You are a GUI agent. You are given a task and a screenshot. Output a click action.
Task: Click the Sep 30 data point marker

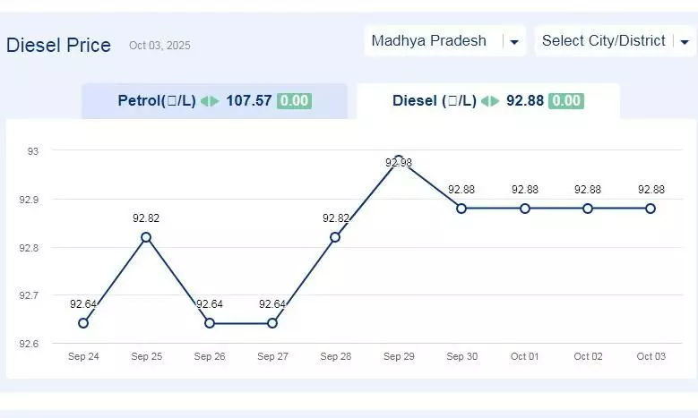(x=461, y=209)
